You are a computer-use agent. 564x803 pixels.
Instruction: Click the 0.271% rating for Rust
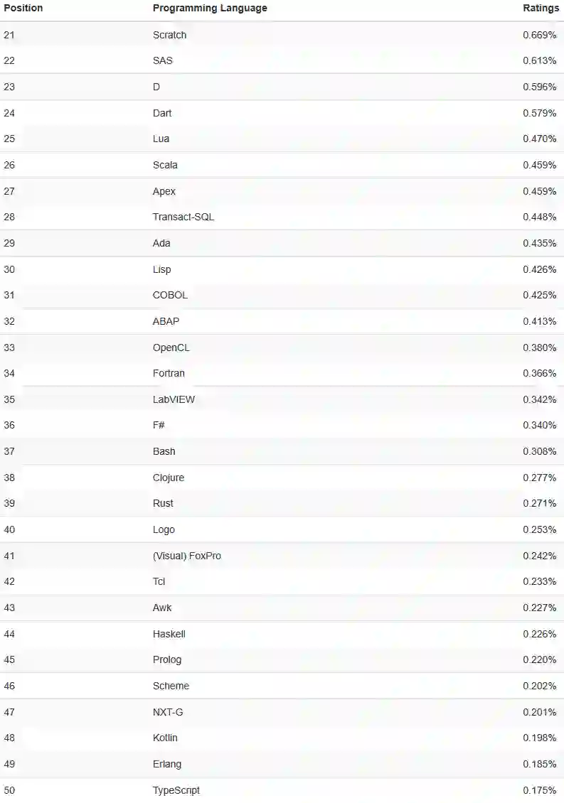[x=539, y=503]
